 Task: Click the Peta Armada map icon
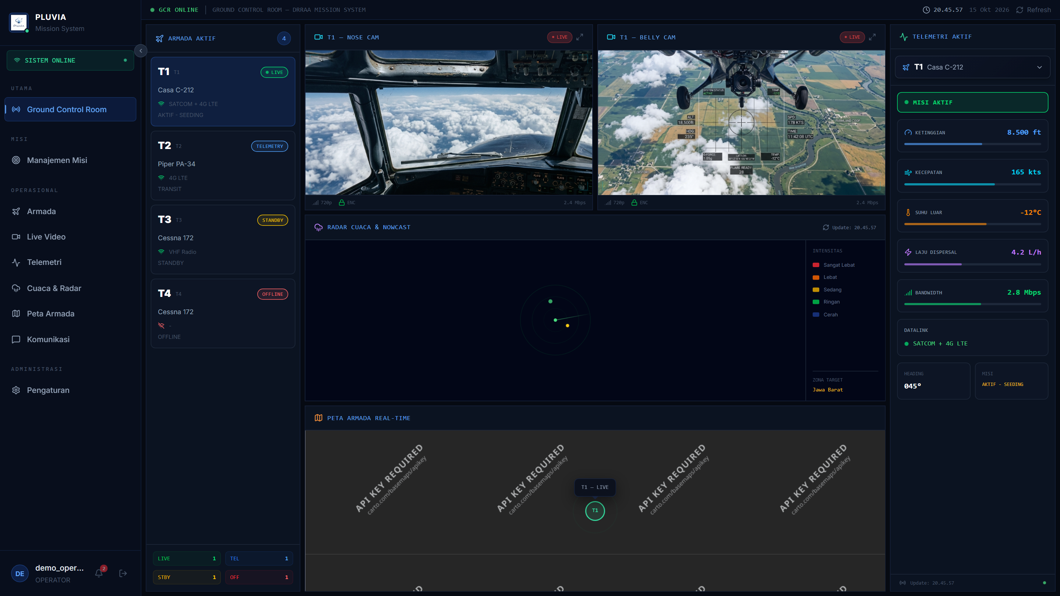16,313
